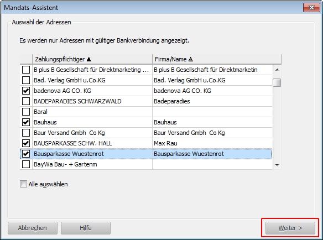Screen dimensions: 323x240
Task: Click the list scroll up arrow
Action: click(277, 70)
